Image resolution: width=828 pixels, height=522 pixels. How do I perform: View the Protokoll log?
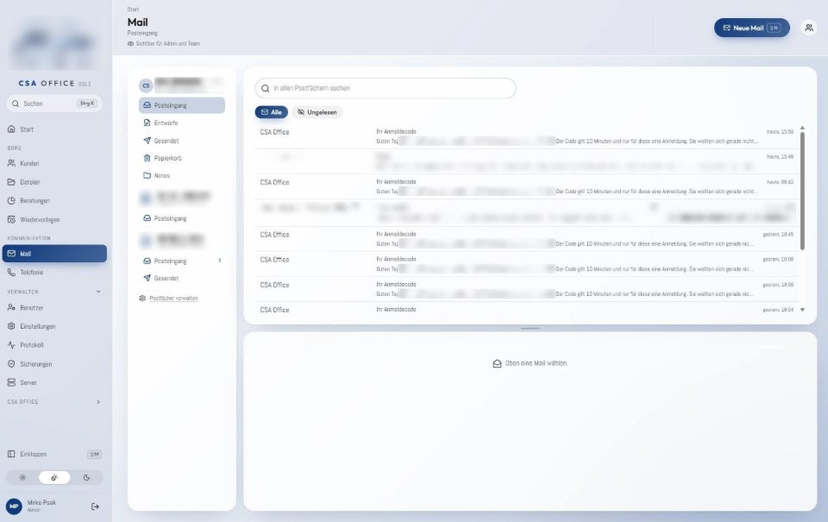pyautogui.click(x=54, y=345)
